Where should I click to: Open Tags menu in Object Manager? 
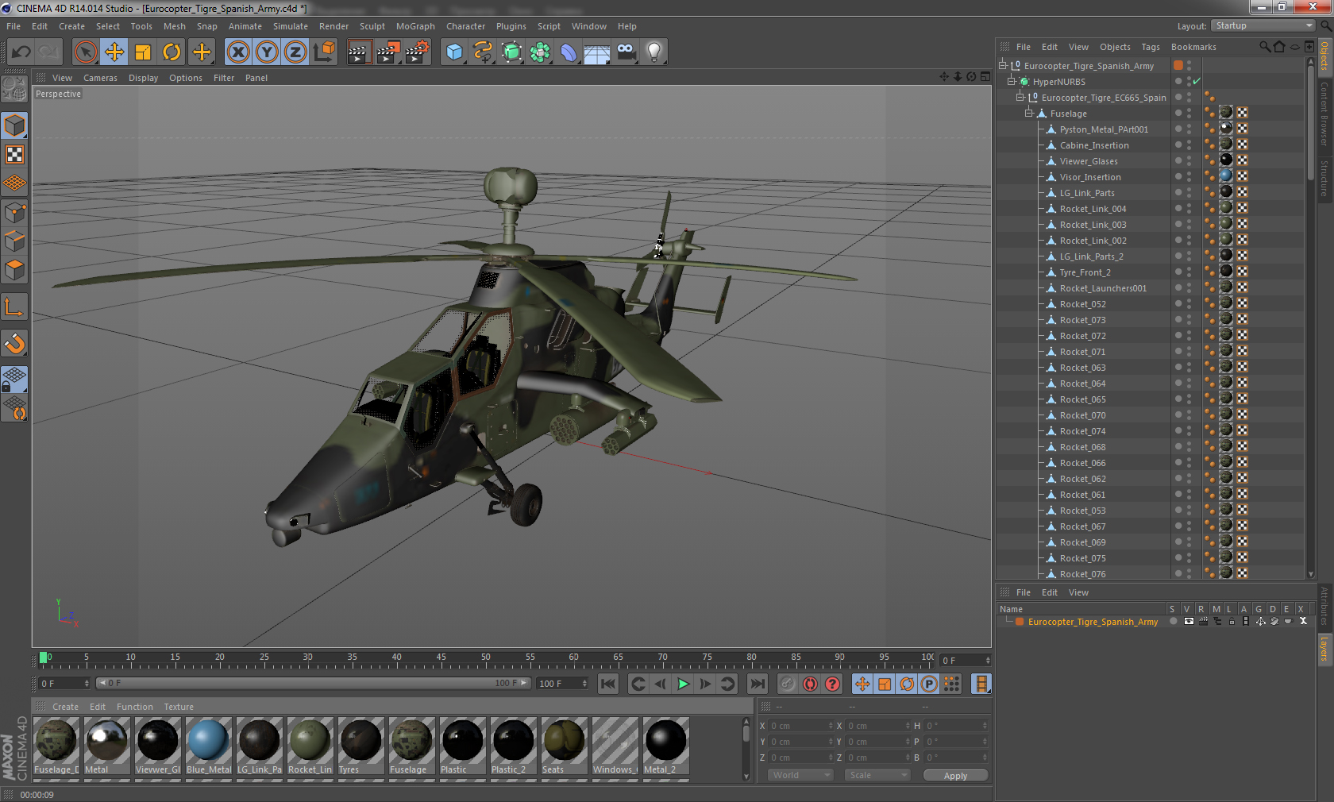1151,47
